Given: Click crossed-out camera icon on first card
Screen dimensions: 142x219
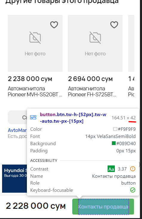Looking at the screenshot, I should click(35, 38).
